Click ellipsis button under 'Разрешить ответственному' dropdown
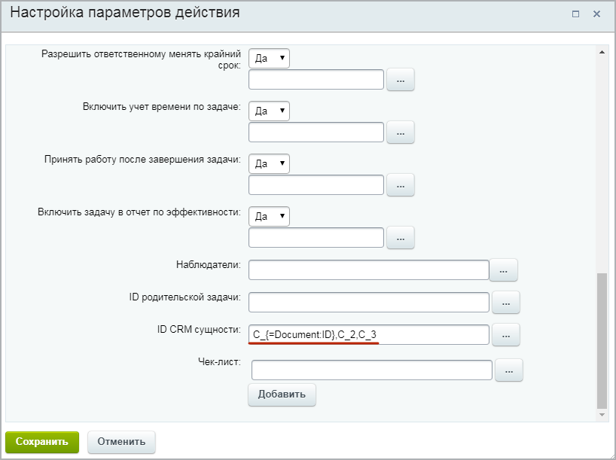 (401, 79)
